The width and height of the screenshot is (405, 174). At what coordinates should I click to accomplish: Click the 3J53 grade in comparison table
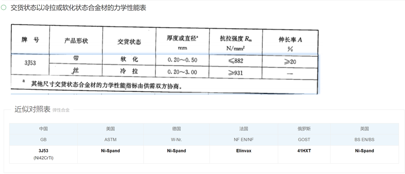(43, 151)
